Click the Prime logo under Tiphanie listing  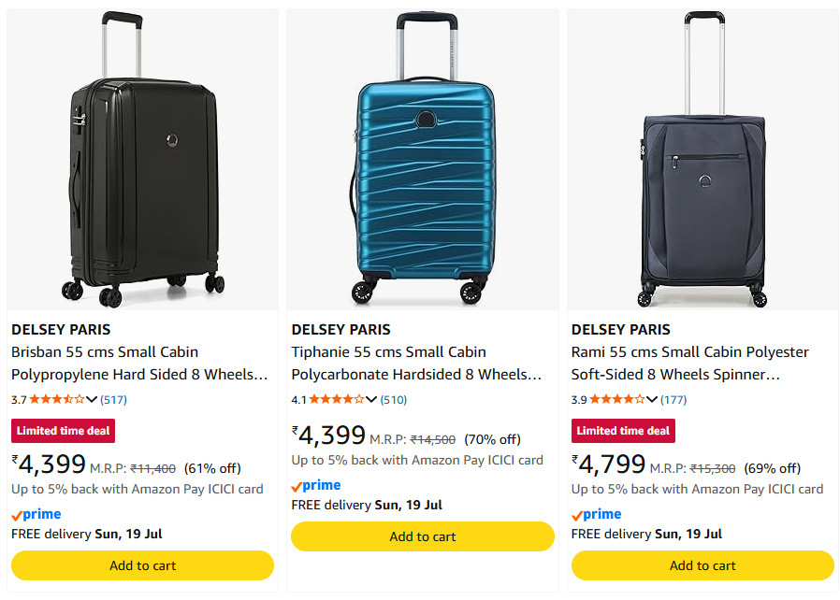pos(316,485)
